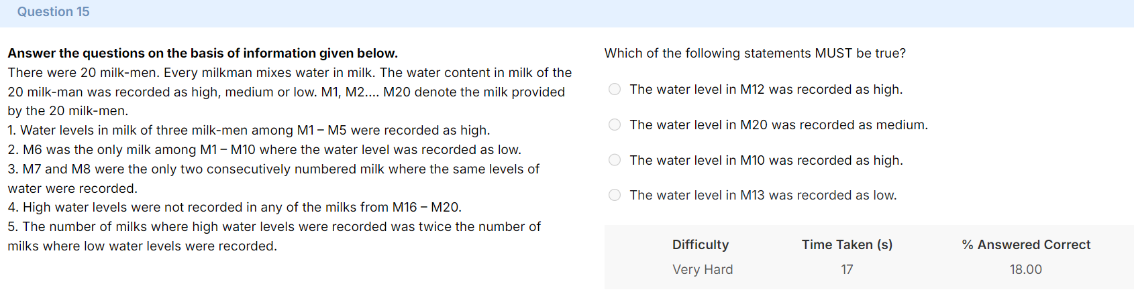1134x298 pixels.
Task: Click the answer text about M13 water level
Action: 763,195
